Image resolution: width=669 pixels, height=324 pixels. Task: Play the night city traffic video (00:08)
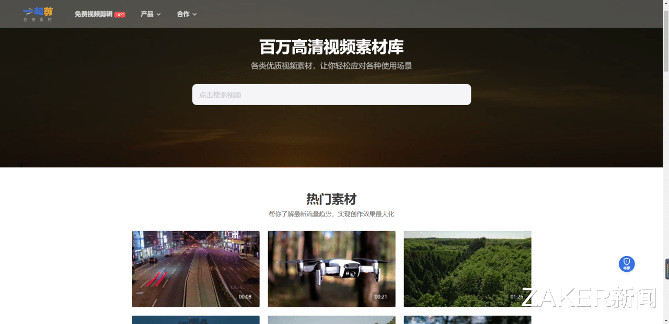(195, 269)
